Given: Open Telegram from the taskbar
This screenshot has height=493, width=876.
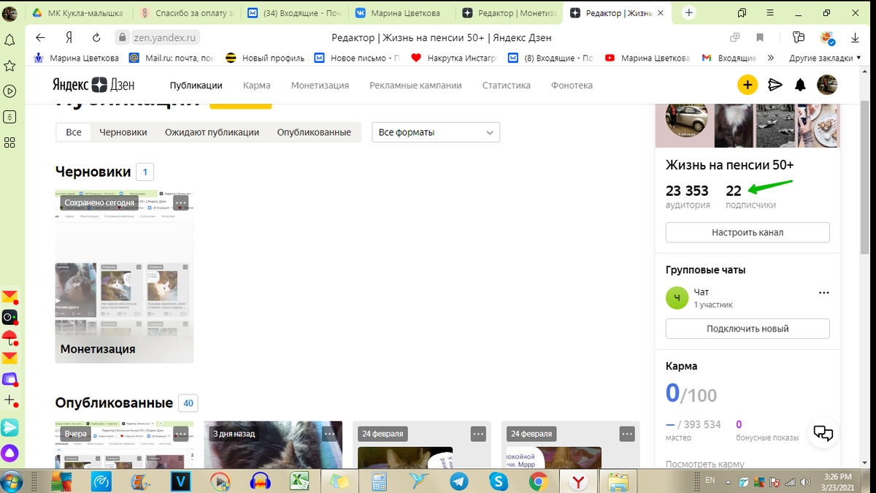Looking at the screenshot, I should (458, 481).
